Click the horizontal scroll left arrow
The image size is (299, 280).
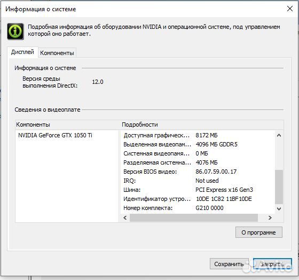pos(125,217)
